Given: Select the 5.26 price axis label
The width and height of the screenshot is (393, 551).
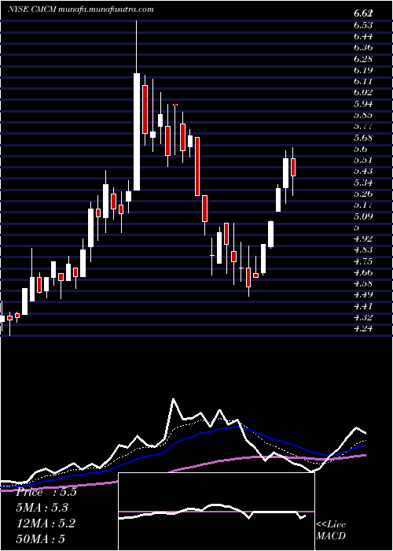Looking at the screenshot, I should (363, 194).
